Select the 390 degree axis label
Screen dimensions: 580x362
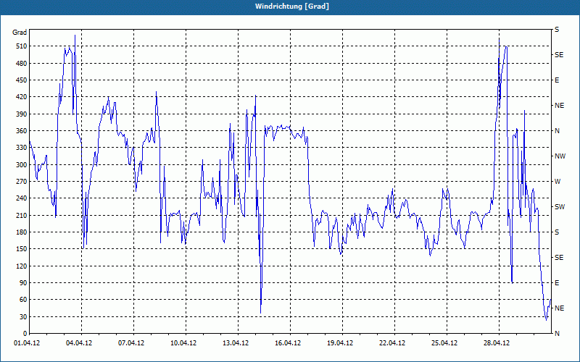pyautogui.click(x=22, y=114)
